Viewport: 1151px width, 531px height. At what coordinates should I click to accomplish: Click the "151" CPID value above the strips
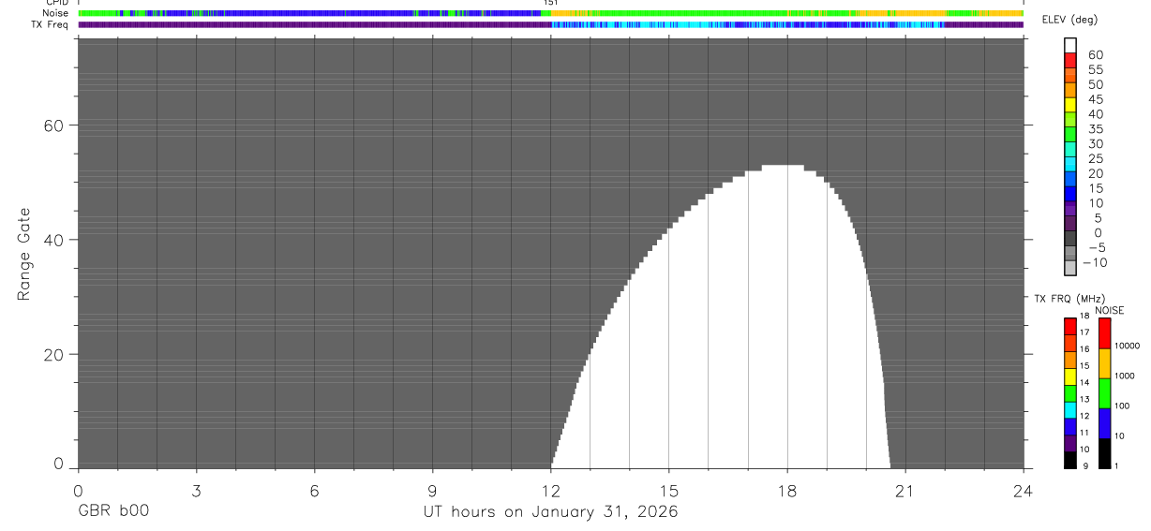tap(551, 4)
